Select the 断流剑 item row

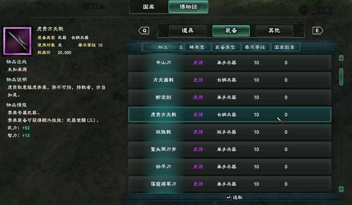point(230,97)
